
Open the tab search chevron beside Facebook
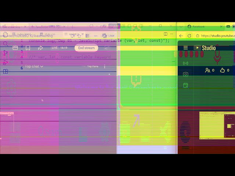click(181, 27)
